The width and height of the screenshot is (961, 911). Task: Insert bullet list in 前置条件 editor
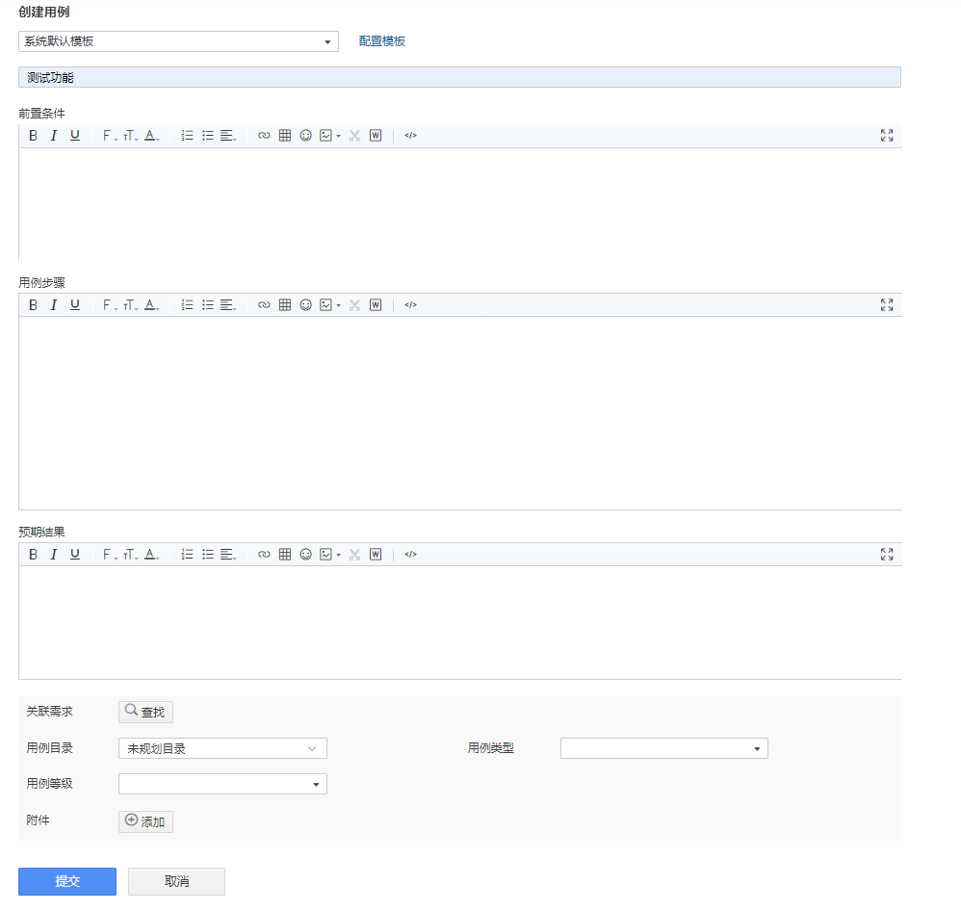(x=208, y=136)
